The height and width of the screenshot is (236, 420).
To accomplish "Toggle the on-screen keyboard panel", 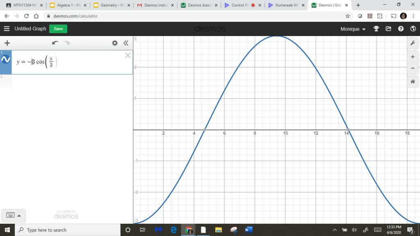I will click(x=14, y=215).
